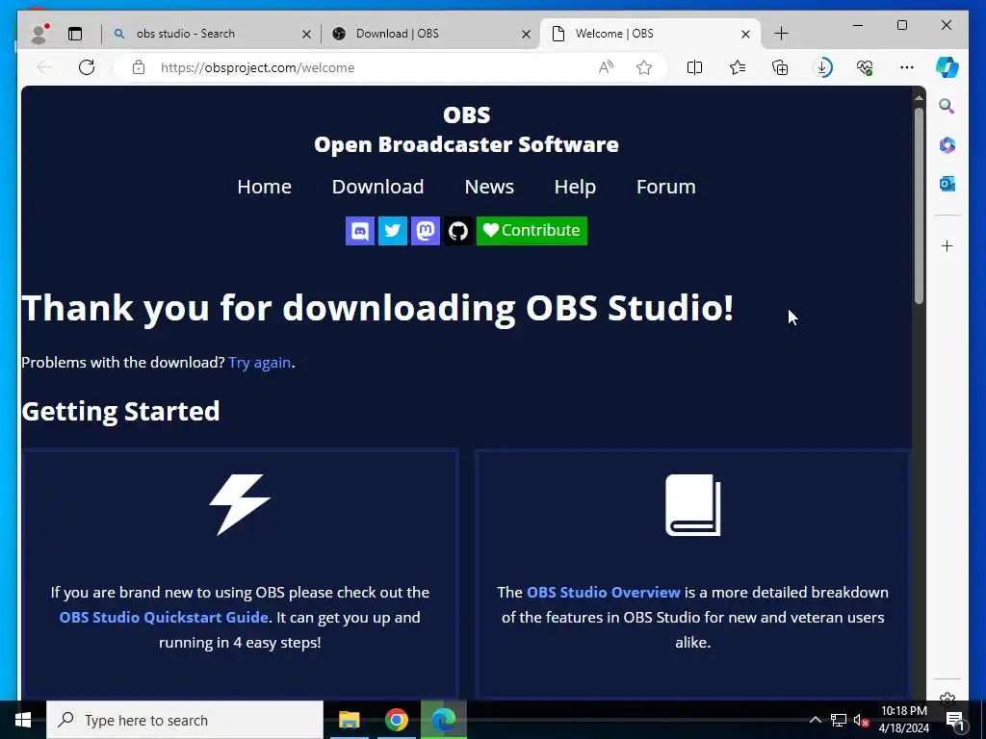Image resolution: width=986 pixels, height=739 pixels.
Task: Open the OBS Studio Overview link
Action: click(603, 592)
